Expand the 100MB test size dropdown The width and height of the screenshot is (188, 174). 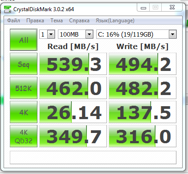pyautogui.click(x=76, y=34)
